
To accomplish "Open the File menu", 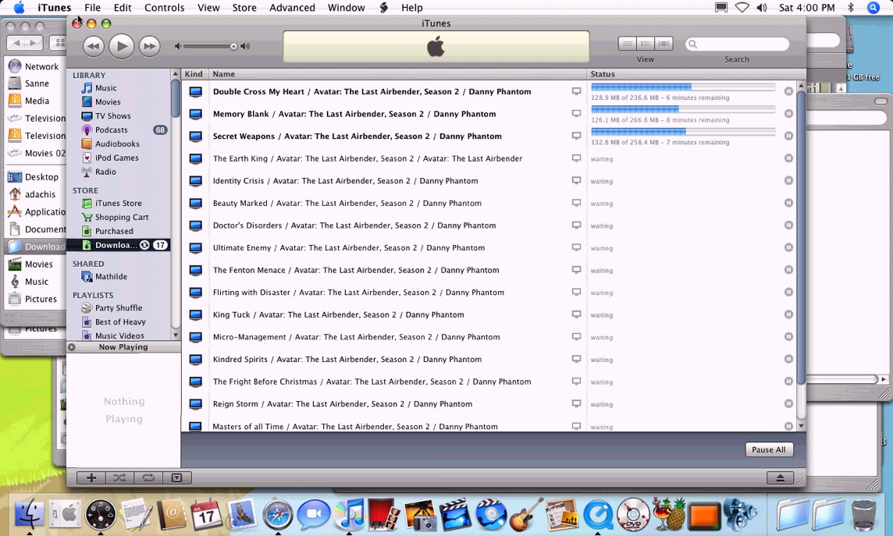I will pos(92,7).
